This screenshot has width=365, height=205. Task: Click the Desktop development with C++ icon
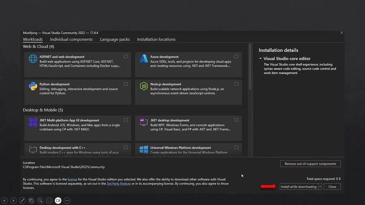(x=33, y=149)
